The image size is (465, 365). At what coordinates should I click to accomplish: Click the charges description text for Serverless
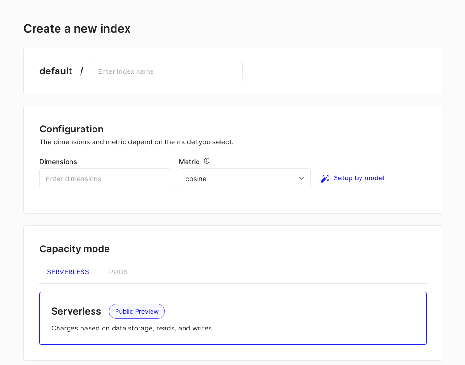(x=132, y=329)
